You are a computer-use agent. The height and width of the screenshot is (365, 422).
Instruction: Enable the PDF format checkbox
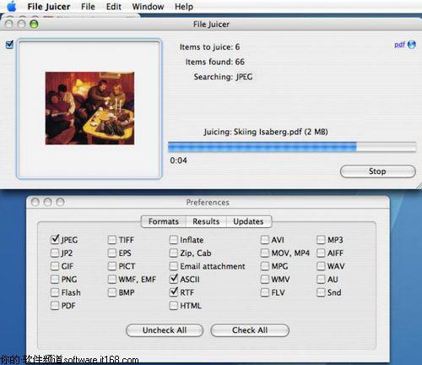pyautogui.click(x=55, y=306)
